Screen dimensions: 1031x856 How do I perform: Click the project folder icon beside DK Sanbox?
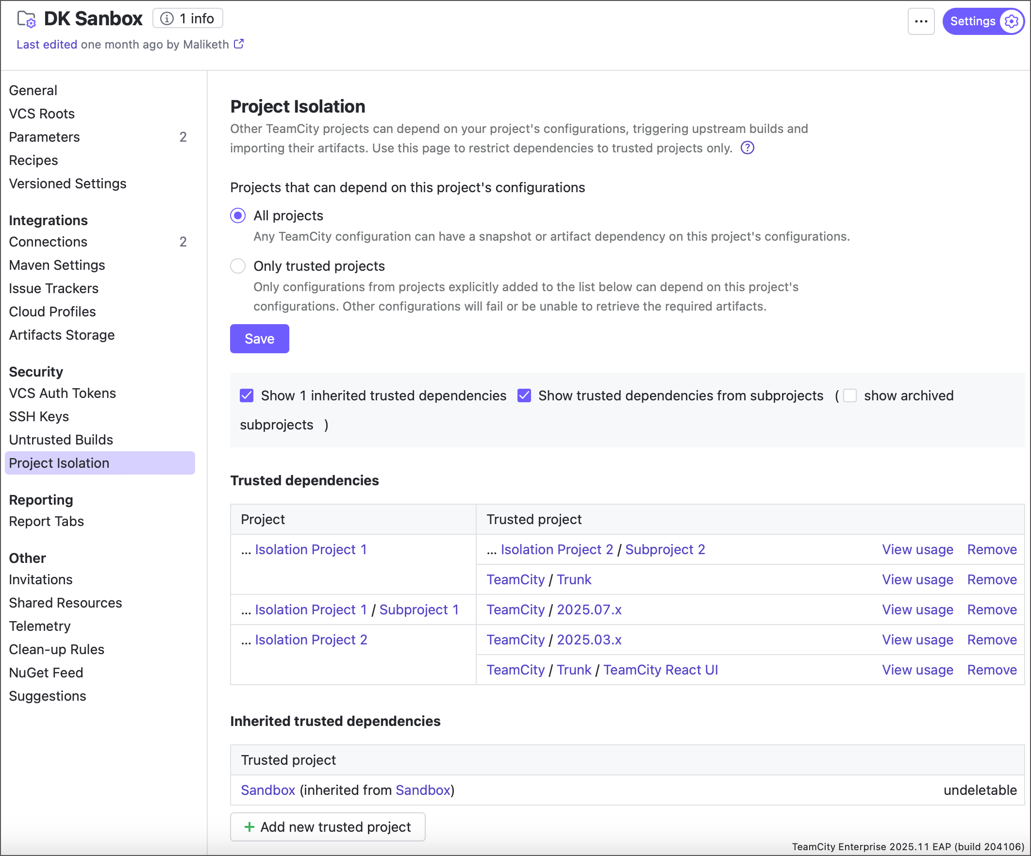(26, 19)
